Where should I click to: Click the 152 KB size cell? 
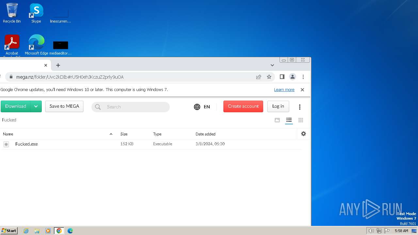pos(127,144)
